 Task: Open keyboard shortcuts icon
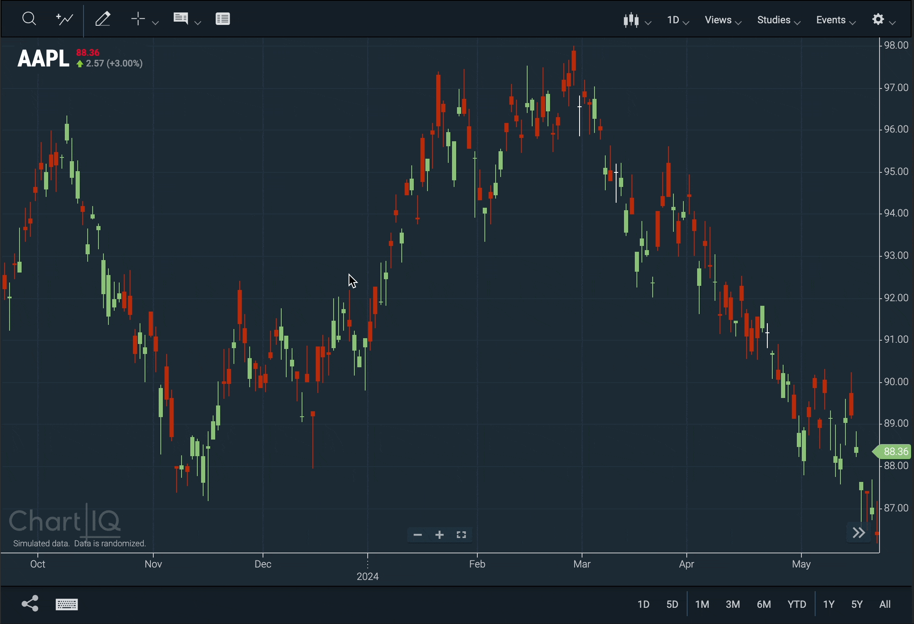pos(67,604)
